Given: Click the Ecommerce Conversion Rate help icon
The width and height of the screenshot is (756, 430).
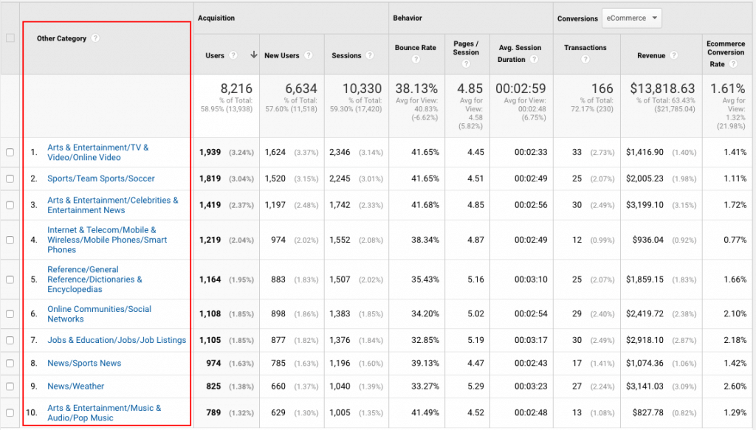Looking at the screenshot, I should coord(732,64).
